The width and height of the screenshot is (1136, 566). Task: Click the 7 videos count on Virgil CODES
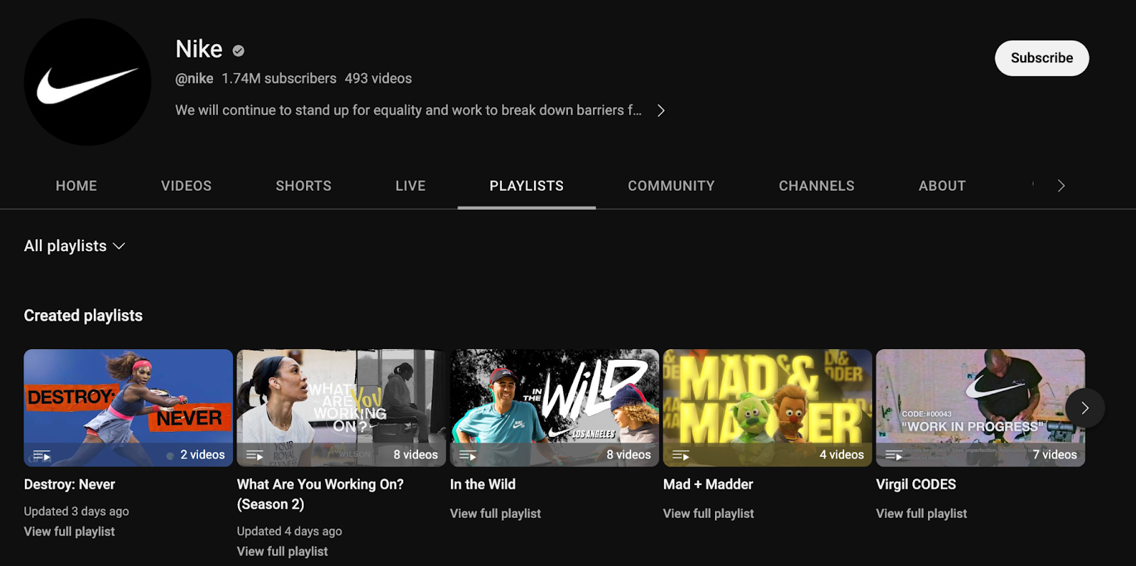point(1055,455)
